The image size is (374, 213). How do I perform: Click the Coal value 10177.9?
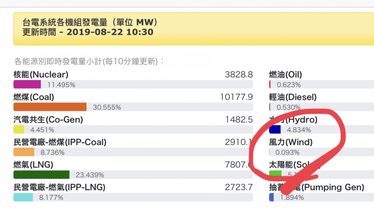(x=236, y=97)
